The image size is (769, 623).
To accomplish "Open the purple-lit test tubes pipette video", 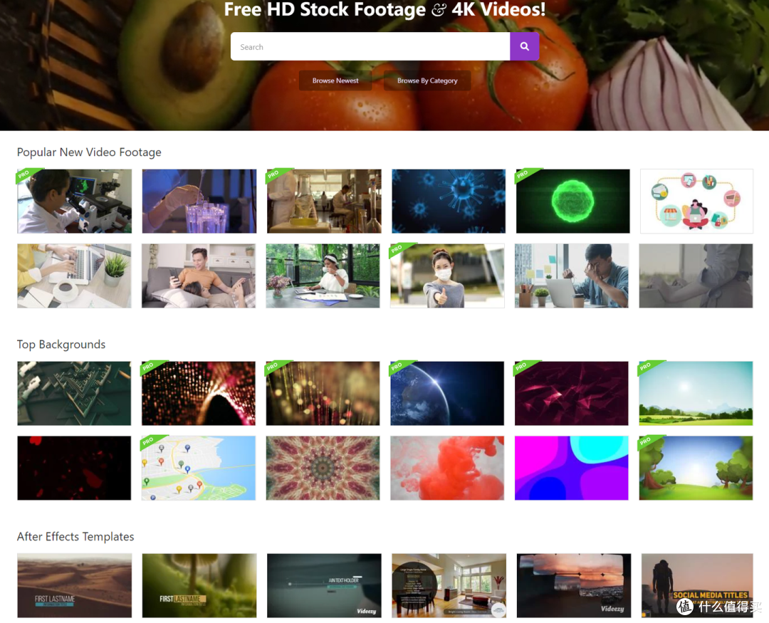I will (199, 201).
